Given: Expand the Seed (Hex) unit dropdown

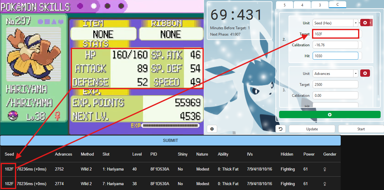Looking at the screenshot, I should coord(356,23).
